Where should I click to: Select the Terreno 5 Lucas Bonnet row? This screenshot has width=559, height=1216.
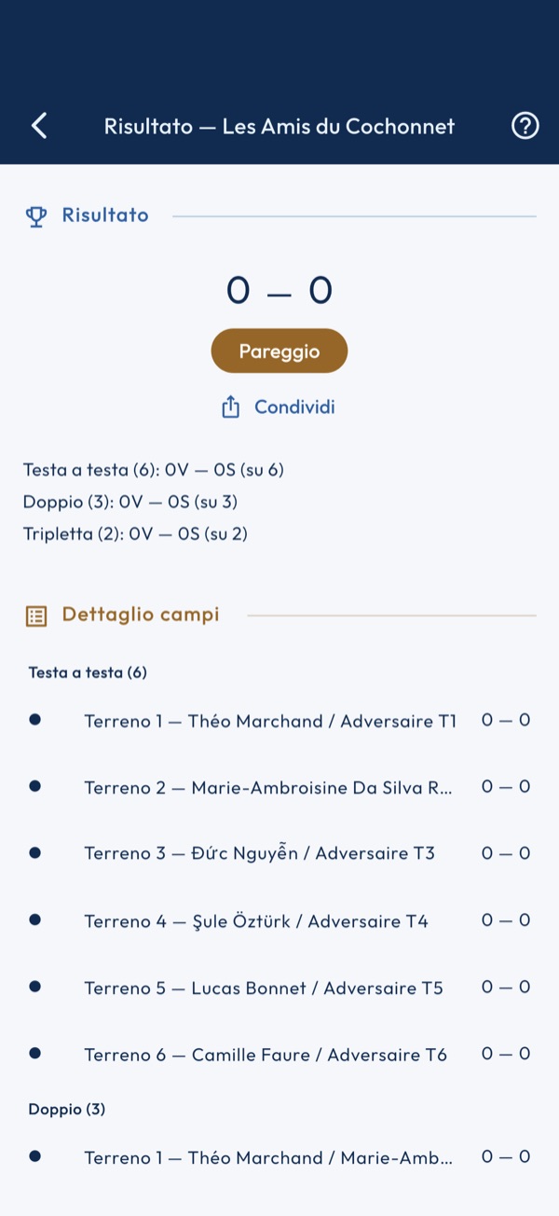[x=279, y=987]
